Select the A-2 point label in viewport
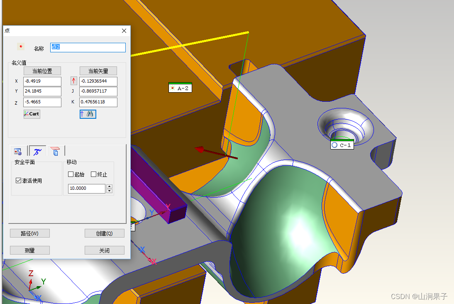The height and width of the screenshot is (304, 454). pos(180,88)
